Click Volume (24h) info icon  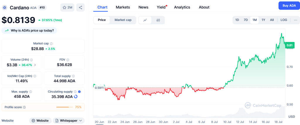pos(31,60)
